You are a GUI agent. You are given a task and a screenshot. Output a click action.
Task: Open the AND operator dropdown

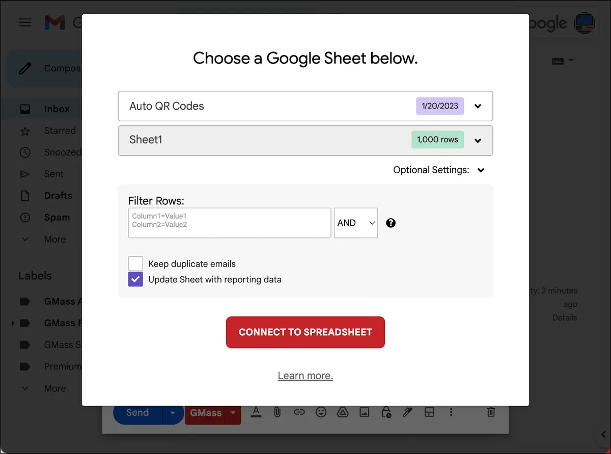[x=356, y=223]
